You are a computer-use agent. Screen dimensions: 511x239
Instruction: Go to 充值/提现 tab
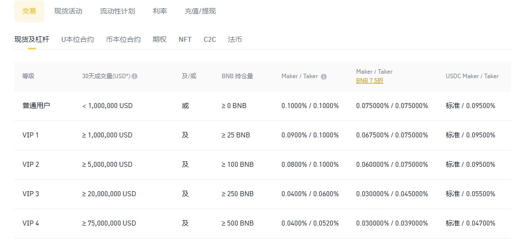[200, 11]
